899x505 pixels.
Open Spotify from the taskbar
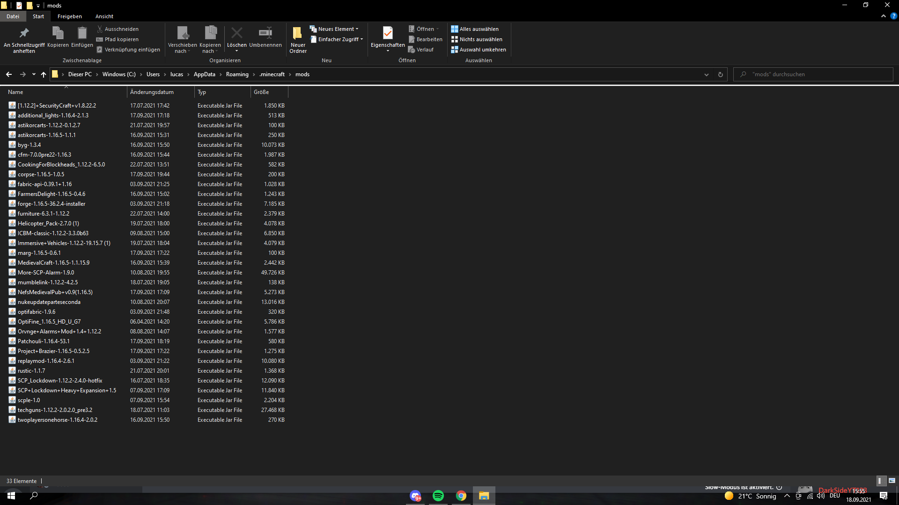coord(438,496)
